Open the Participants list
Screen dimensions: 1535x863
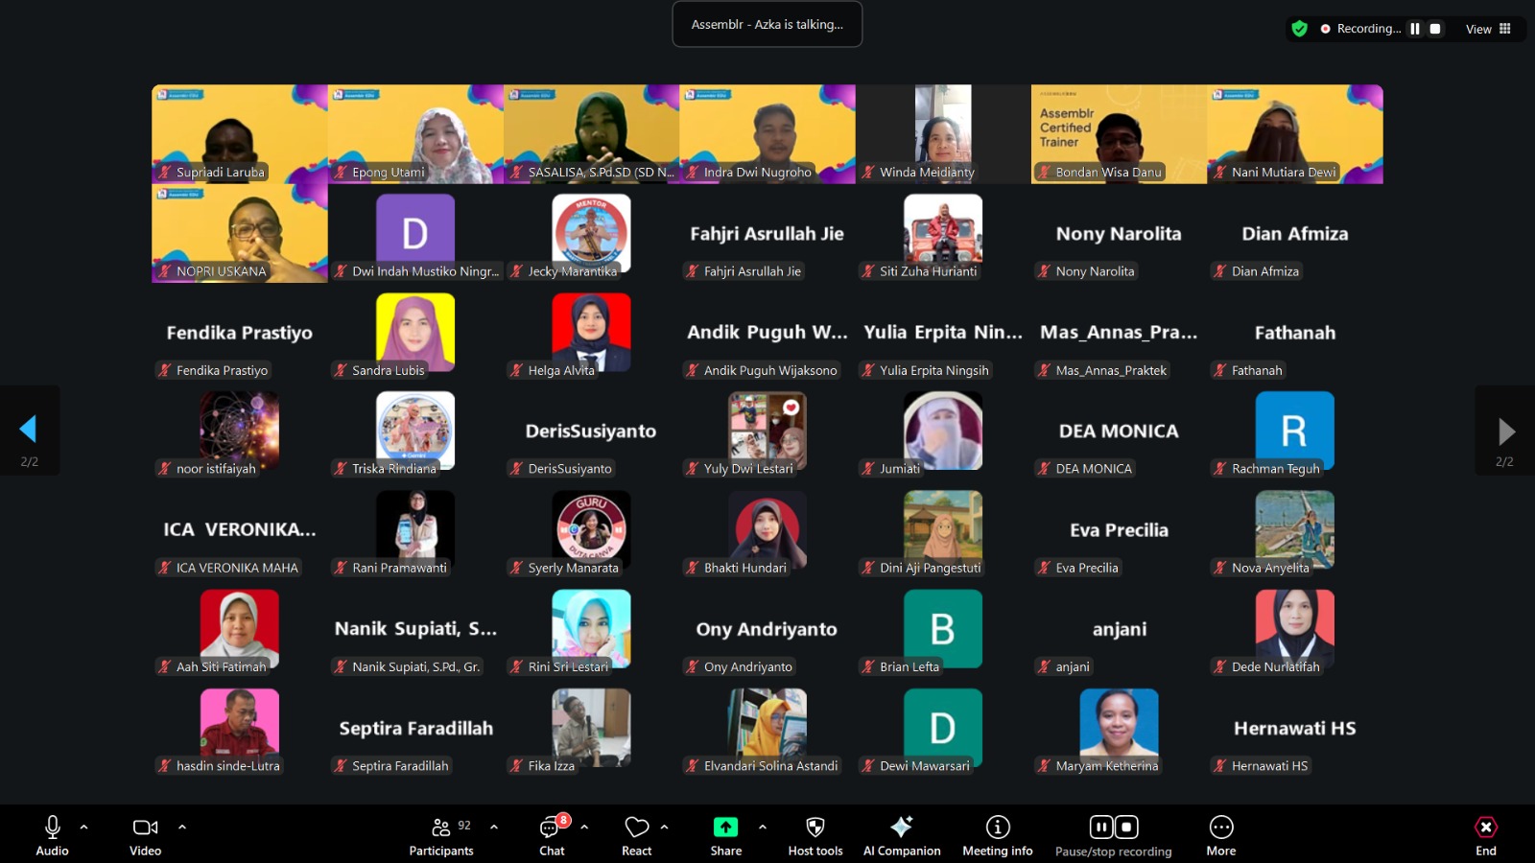[441, 828]
